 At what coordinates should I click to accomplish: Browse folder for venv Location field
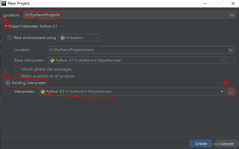[x=230, y=50]
